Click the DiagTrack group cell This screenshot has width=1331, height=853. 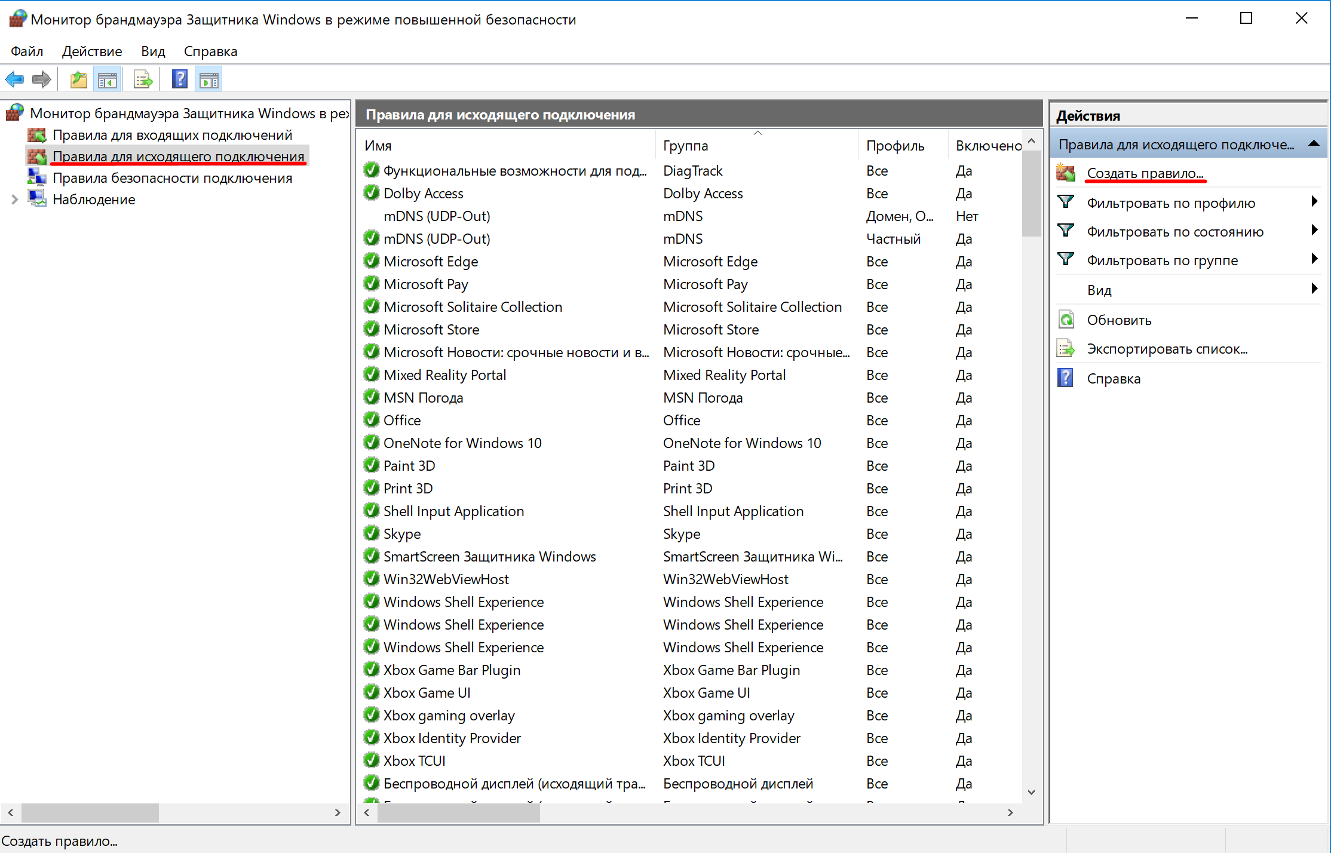(x=693, y=170)
